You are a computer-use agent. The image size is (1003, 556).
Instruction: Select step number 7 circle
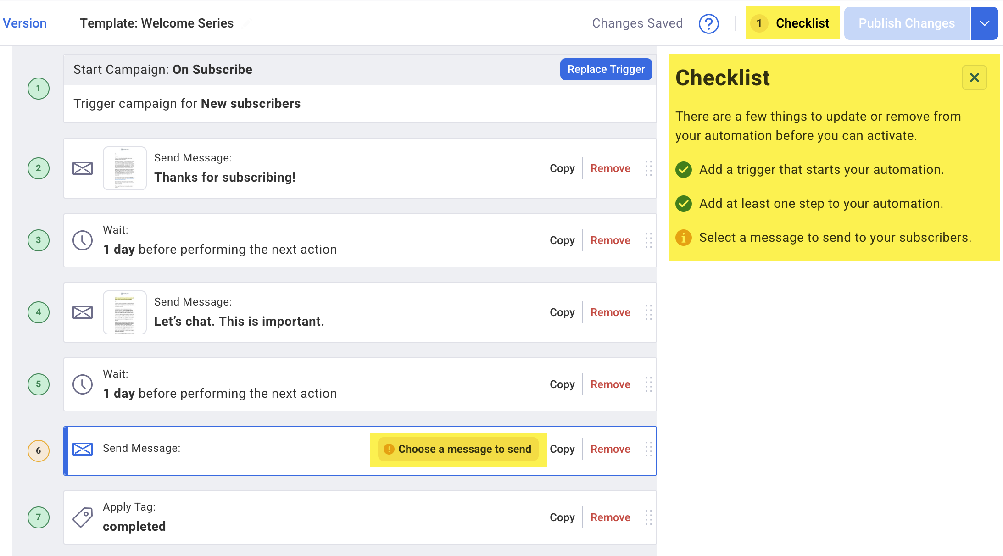point(39,517)
